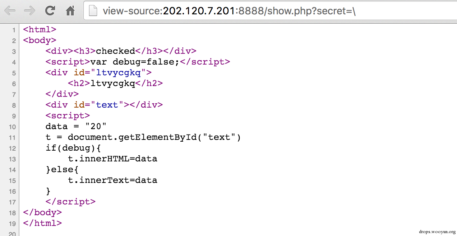Screen dimensions: 457x236
Task: Click the var debug=false script text
Action: 137,62
